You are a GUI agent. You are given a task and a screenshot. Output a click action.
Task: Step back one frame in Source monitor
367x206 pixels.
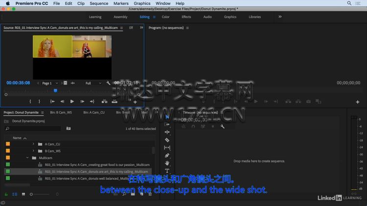(x=62, y=102)
